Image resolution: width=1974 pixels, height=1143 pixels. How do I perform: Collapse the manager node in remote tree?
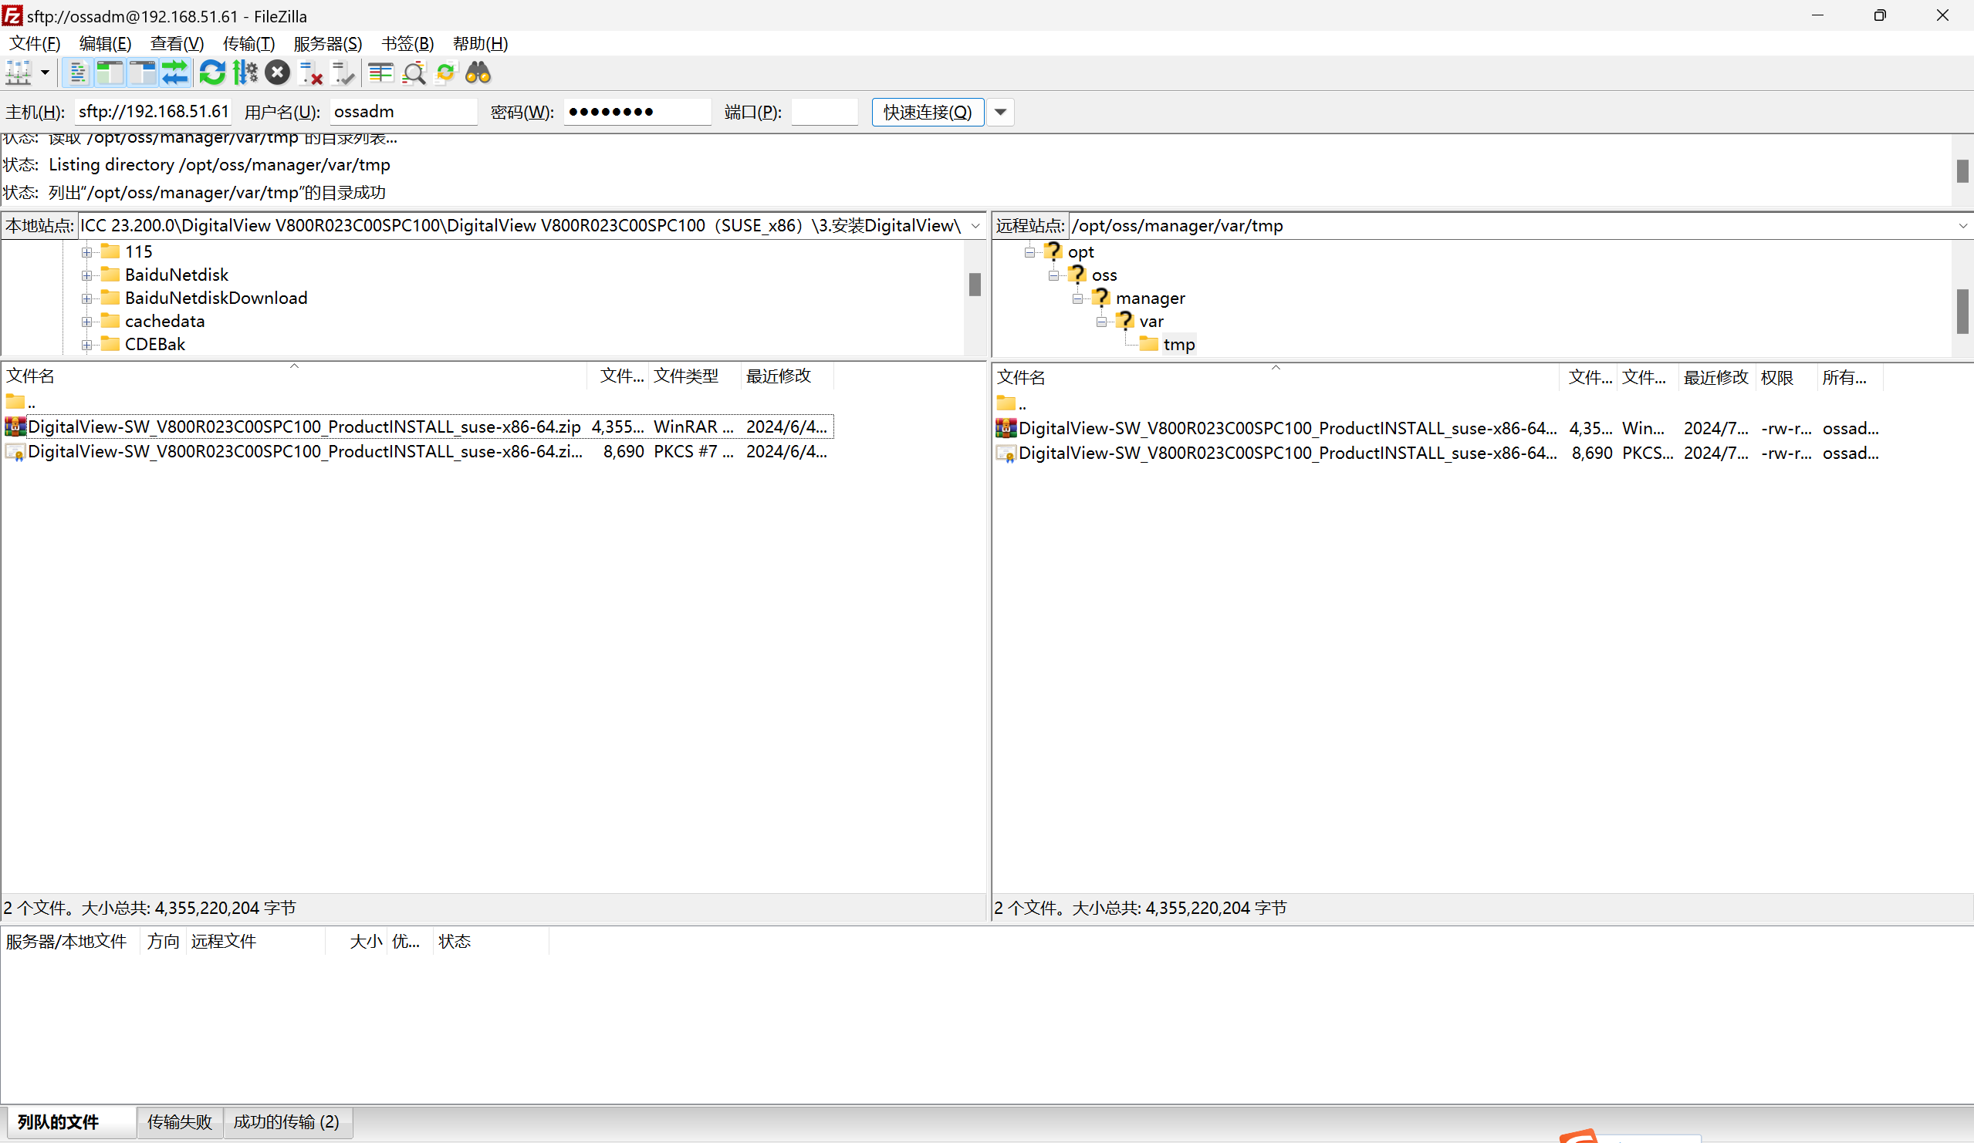coord(1077,298)
